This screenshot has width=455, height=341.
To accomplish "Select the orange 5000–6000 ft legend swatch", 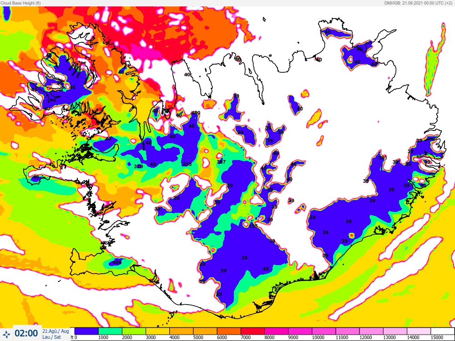I will pos(205,331).
